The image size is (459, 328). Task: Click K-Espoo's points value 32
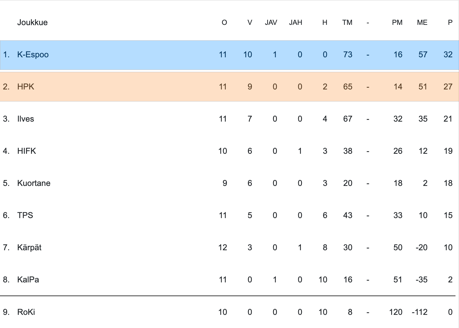[x=448, y=55]
